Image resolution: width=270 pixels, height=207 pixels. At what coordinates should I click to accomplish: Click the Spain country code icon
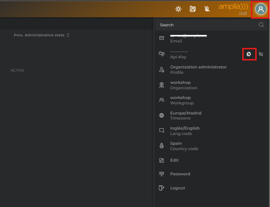coord(162,146)
